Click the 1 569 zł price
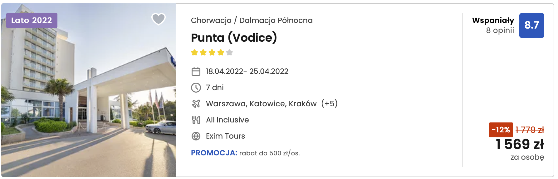This screenshot has width=558, height=179. click(520, 144)
